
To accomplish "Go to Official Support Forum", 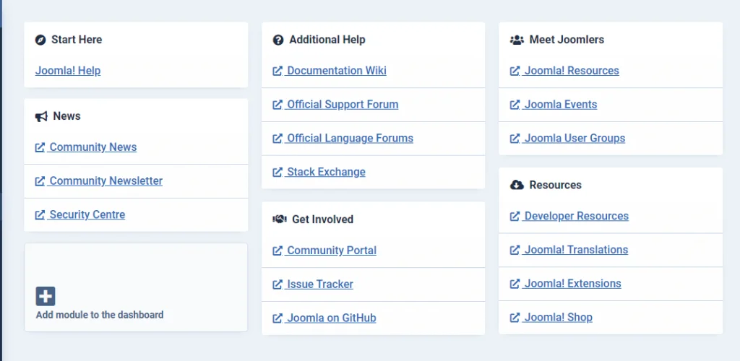I will (x=335, y=105).
